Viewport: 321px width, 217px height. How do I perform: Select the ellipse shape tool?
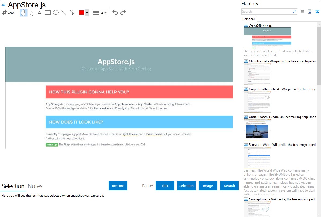pos(56,13)
